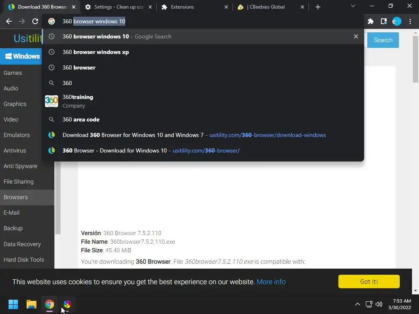Open the colorful pinwheel app in taskbar
The image size is (419, 314).
68,304
